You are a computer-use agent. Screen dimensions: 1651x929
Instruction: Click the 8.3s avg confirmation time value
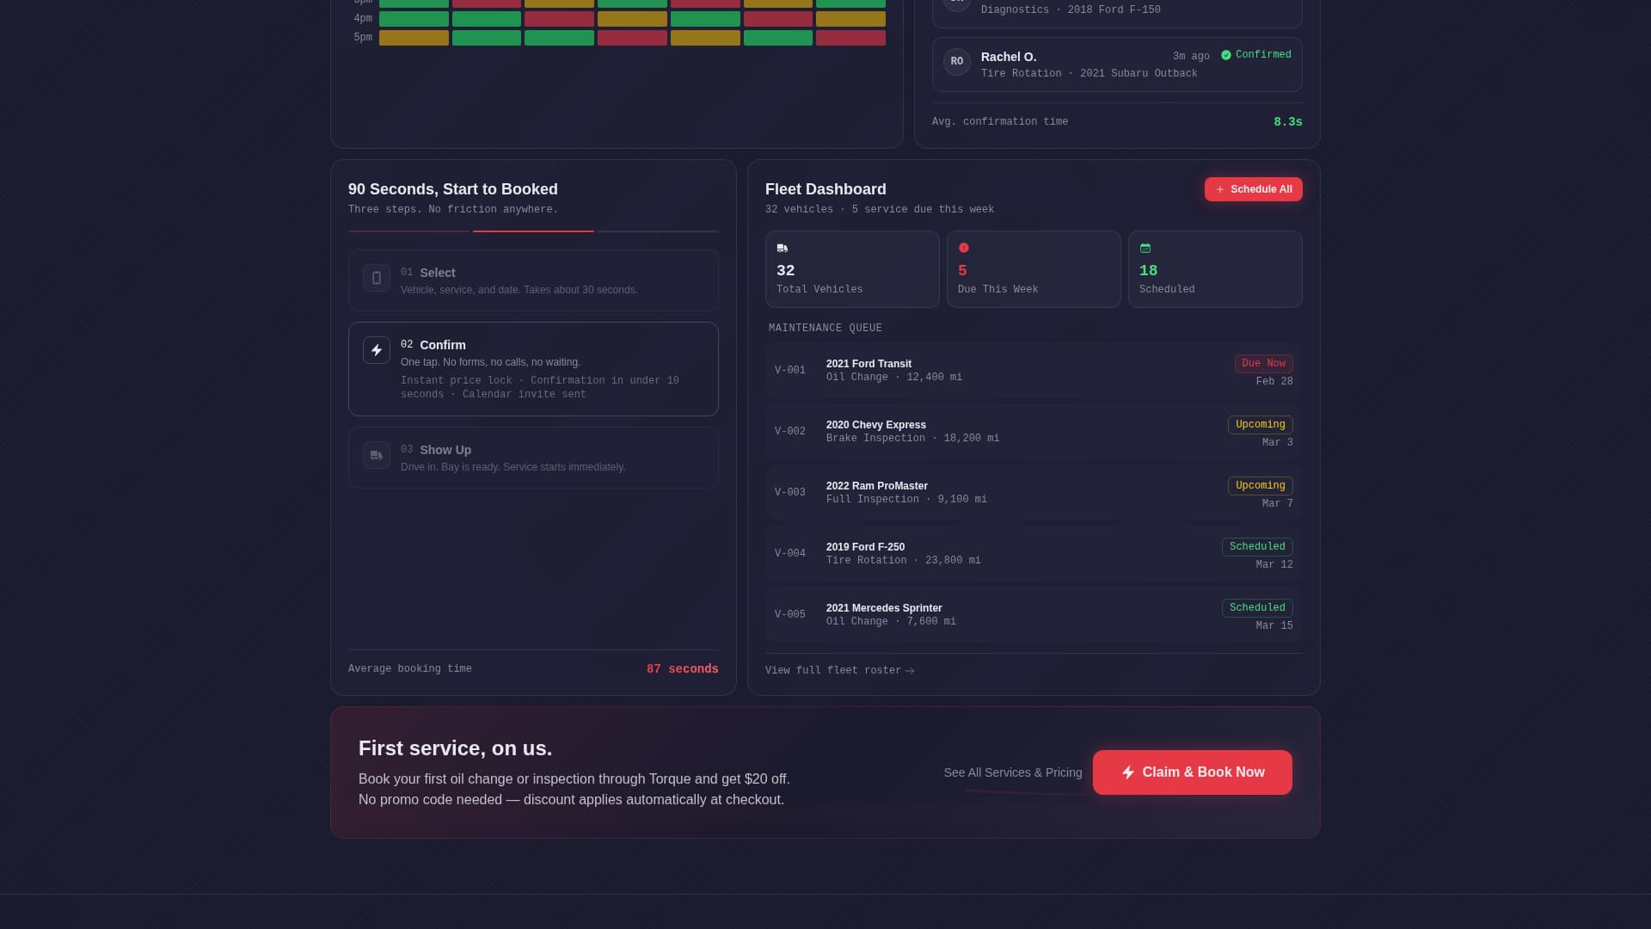click(1288, 122)
